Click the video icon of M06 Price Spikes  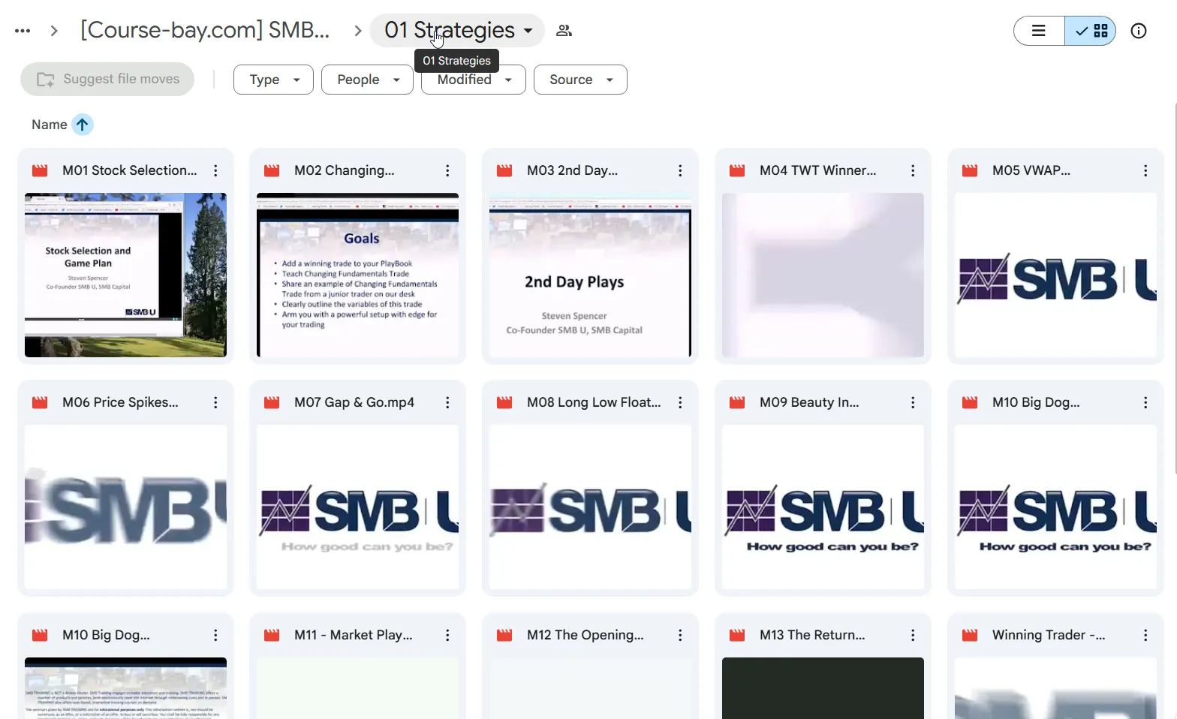40,403
